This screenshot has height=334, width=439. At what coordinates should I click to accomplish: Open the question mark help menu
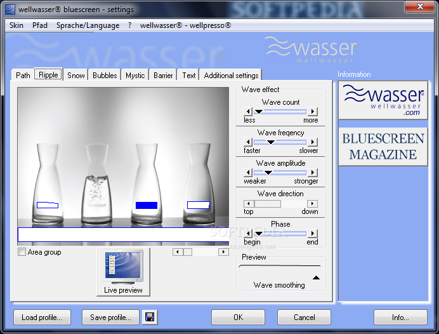(x=129, y=25)
